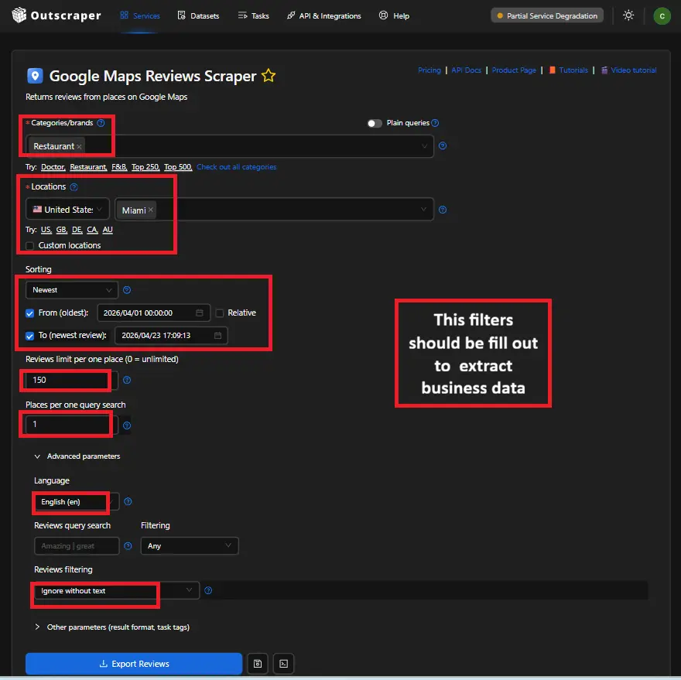The image size is (681, 680).
Task: Open the calendar icon in From date field
Action: [200, 313]
